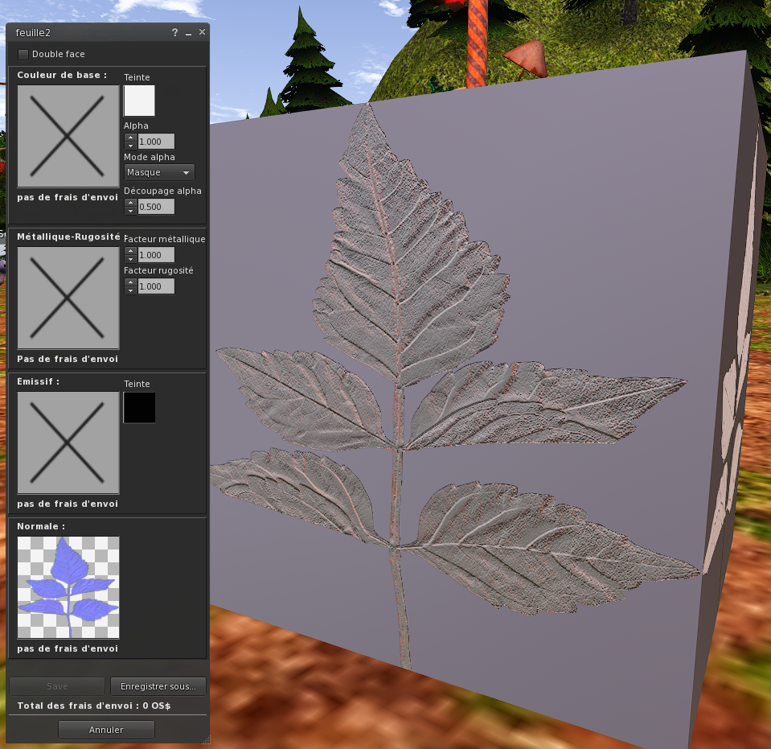Pick the white base color Teinte swatch
771x749 pixels.
pos(139,101)
